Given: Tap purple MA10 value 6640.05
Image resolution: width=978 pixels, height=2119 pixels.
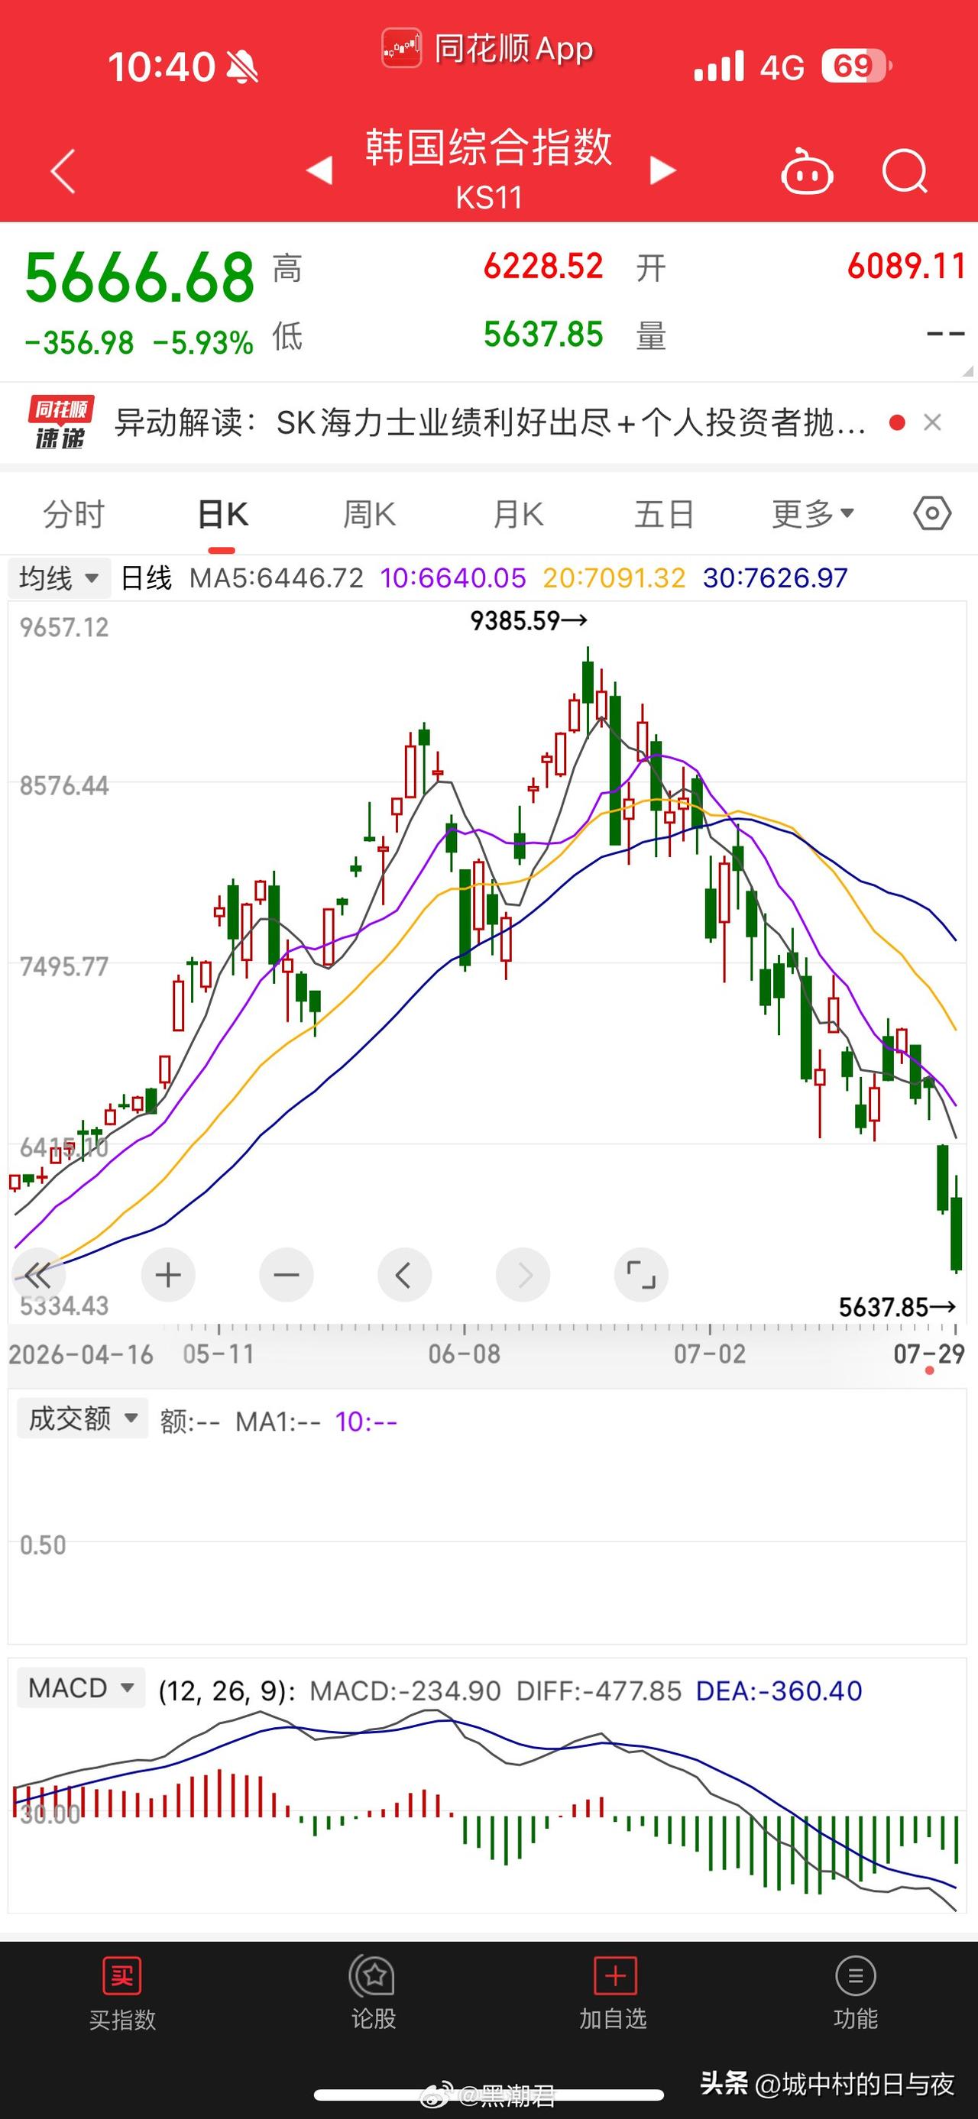Looking at the screenshot, I should coord(452,577).
